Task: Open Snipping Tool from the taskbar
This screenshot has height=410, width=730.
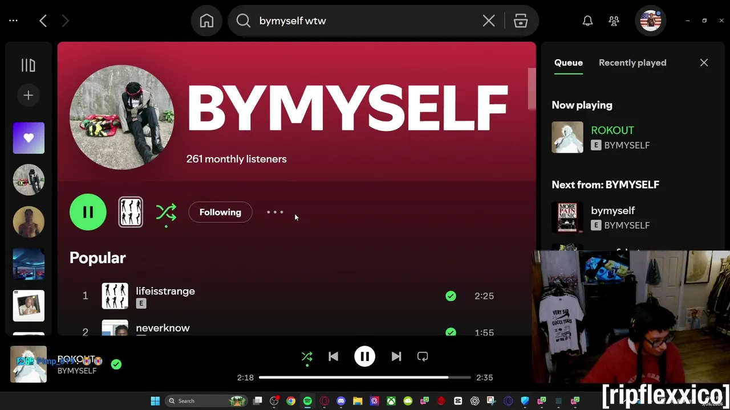Action: pyautogui.click(x=491, y=401)
